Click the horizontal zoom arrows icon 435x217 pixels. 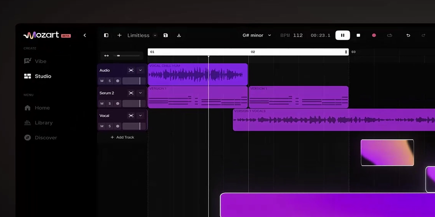[x=107, y=56]
